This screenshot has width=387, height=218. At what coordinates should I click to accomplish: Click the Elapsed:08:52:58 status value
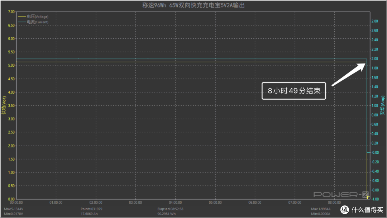click(x=171, y=209)
